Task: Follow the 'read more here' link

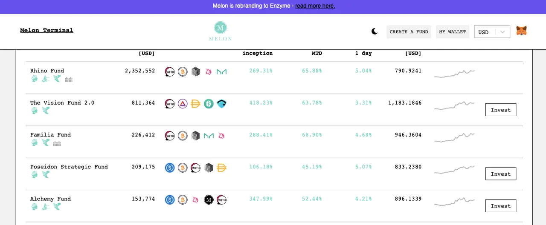Action: click(315, 6)
